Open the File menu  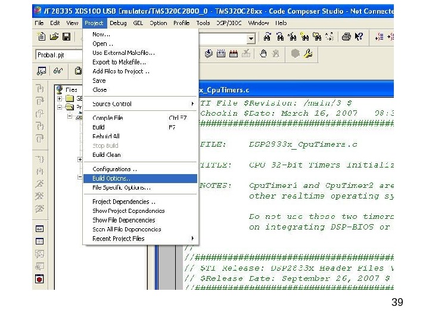tap(39, 23)
